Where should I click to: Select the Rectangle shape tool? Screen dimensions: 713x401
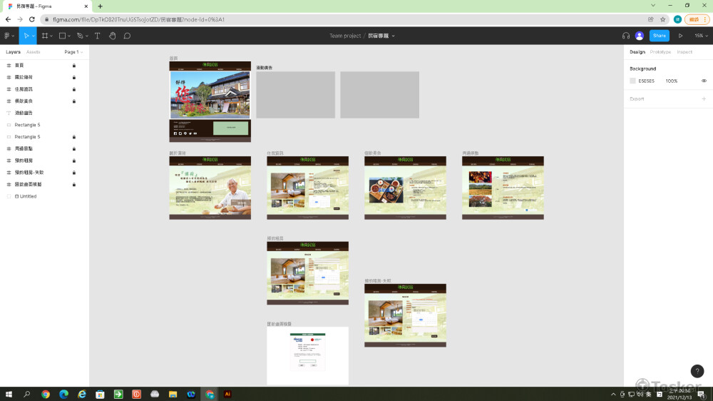pos(62,36)
